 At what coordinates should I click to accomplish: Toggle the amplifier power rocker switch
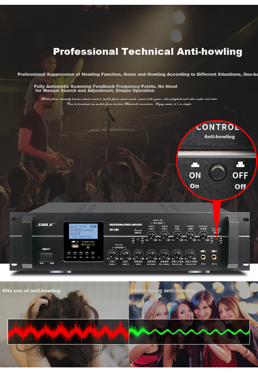46,256
